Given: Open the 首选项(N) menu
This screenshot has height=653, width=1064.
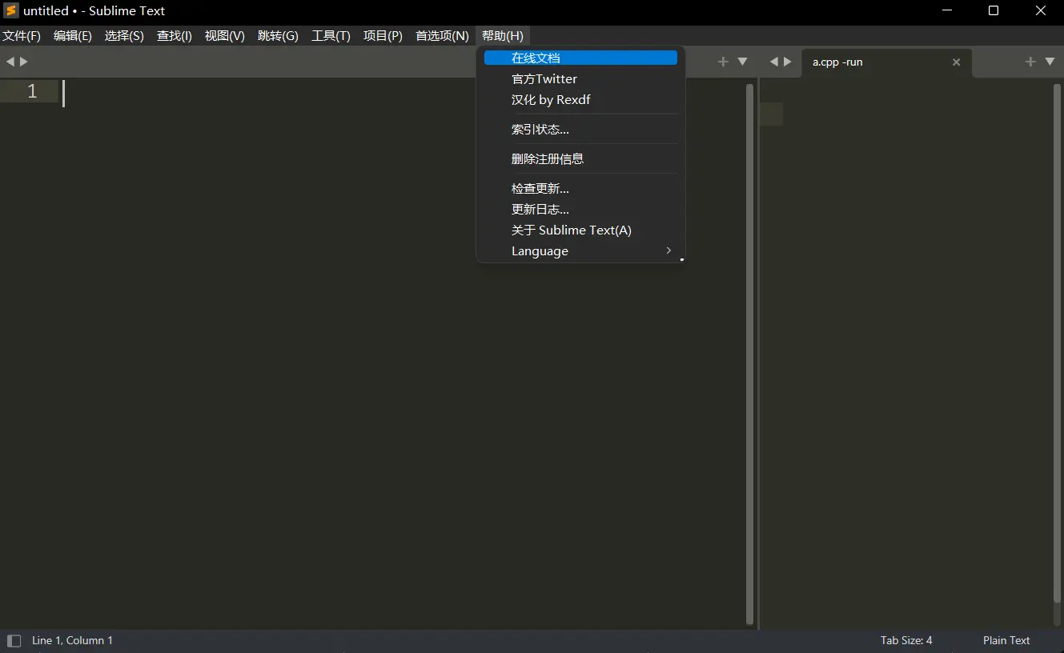Looking at the screenshot, I should pyautogui.click(x=442, y=36).
